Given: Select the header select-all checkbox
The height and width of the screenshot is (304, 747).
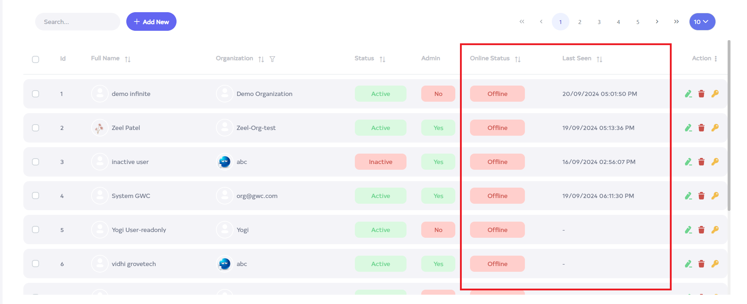Looking at the screenshot, I should point(36,59).
